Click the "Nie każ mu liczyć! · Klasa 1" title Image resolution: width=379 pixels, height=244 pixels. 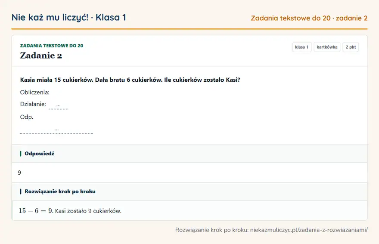(68, 18)
